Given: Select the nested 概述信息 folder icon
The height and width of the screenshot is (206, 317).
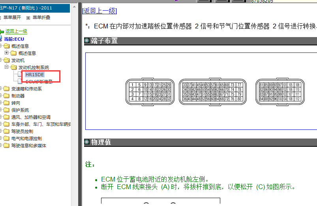Looking at the screenshot, I should click(13, 53).
